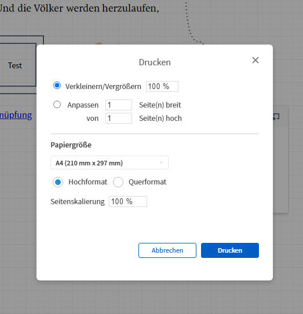The height and width of the screenshot is (314, 303).
Task: Choose Hochformat orientation
Action: click(x=58, y=182)
